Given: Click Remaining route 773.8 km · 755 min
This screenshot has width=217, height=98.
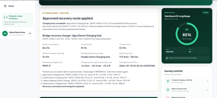Looking at the screenshot, I should tap(129, 57).
